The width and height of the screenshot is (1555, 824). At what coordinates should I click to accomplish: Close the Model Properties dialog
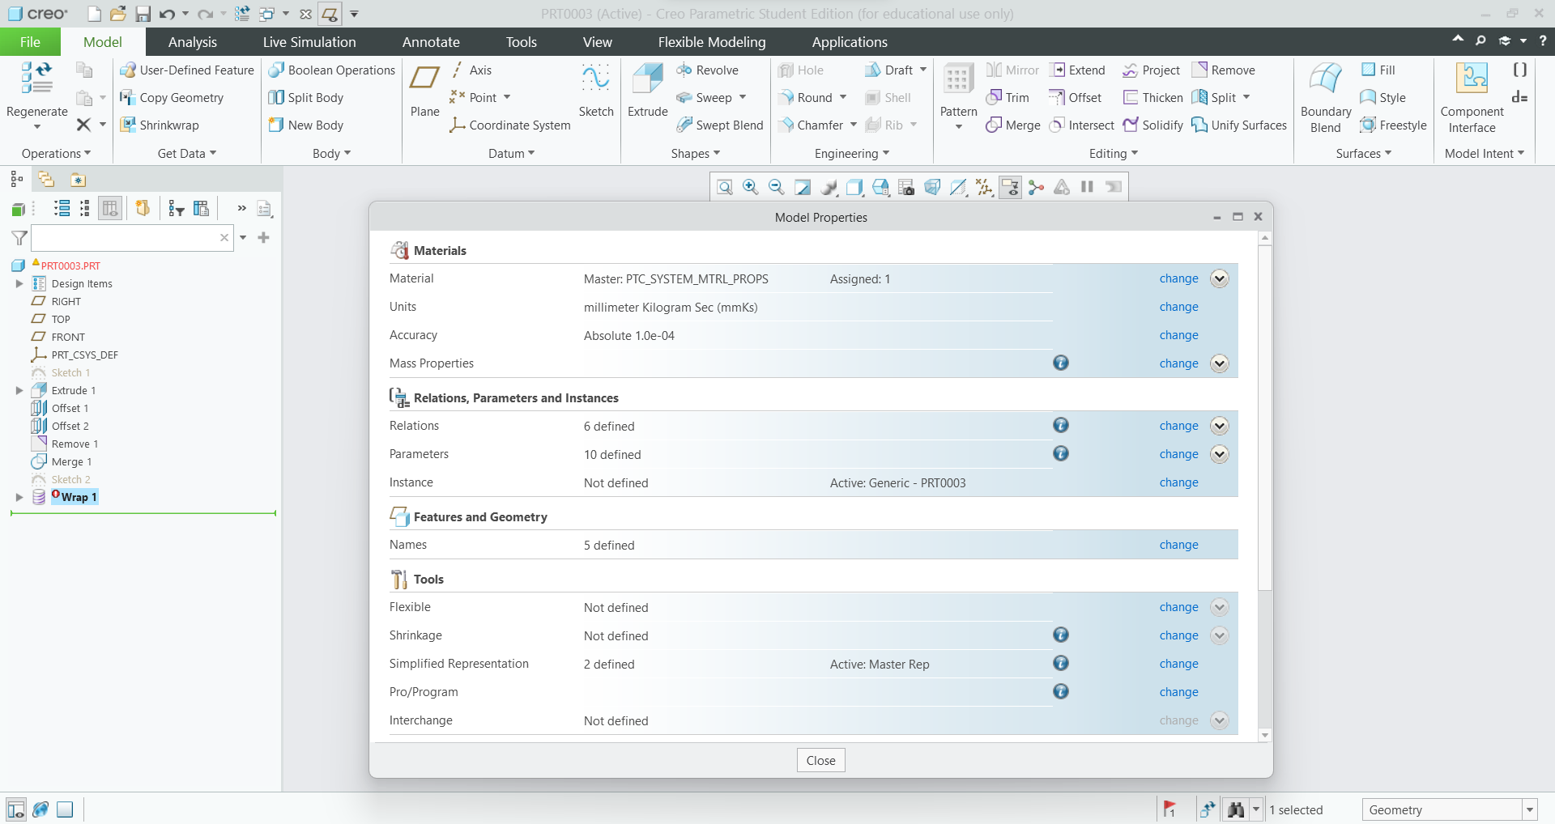click(1258, 216)
